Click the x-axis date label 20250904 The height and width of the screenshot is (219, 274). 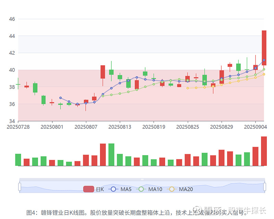coord(256,127)
